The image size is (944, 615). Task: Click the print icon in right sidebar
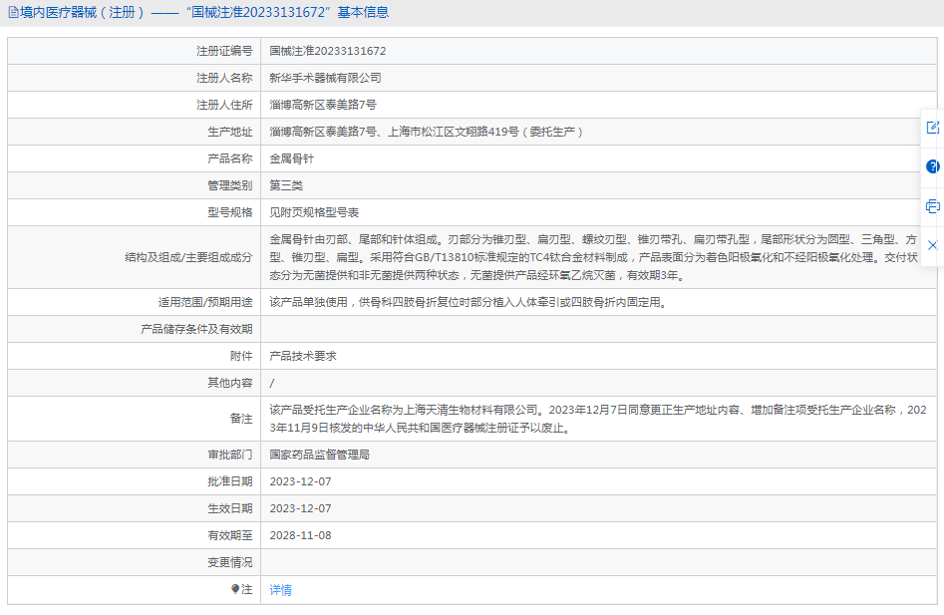[x=933, y=206]
